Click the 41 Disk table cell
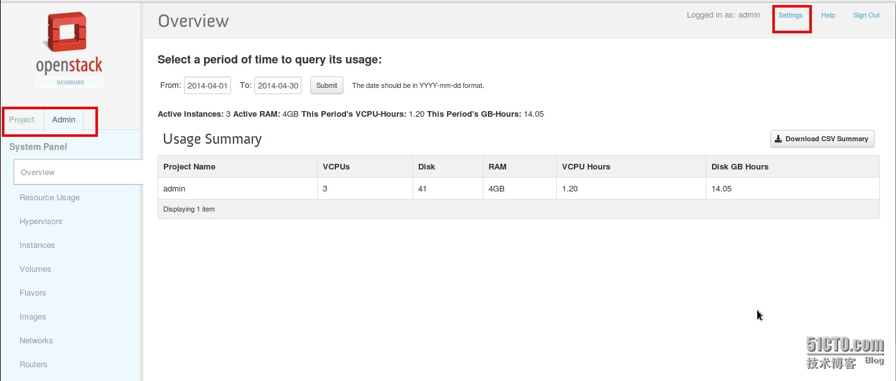Image resolution: width=896 pixels, height=381 pixels. [x=448, y=188]
